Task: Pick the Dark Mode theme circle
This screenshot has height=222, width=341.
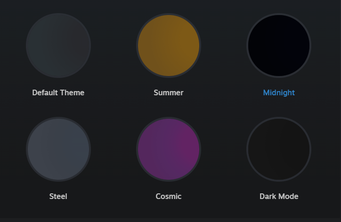Action: click(x=279, y=149)
